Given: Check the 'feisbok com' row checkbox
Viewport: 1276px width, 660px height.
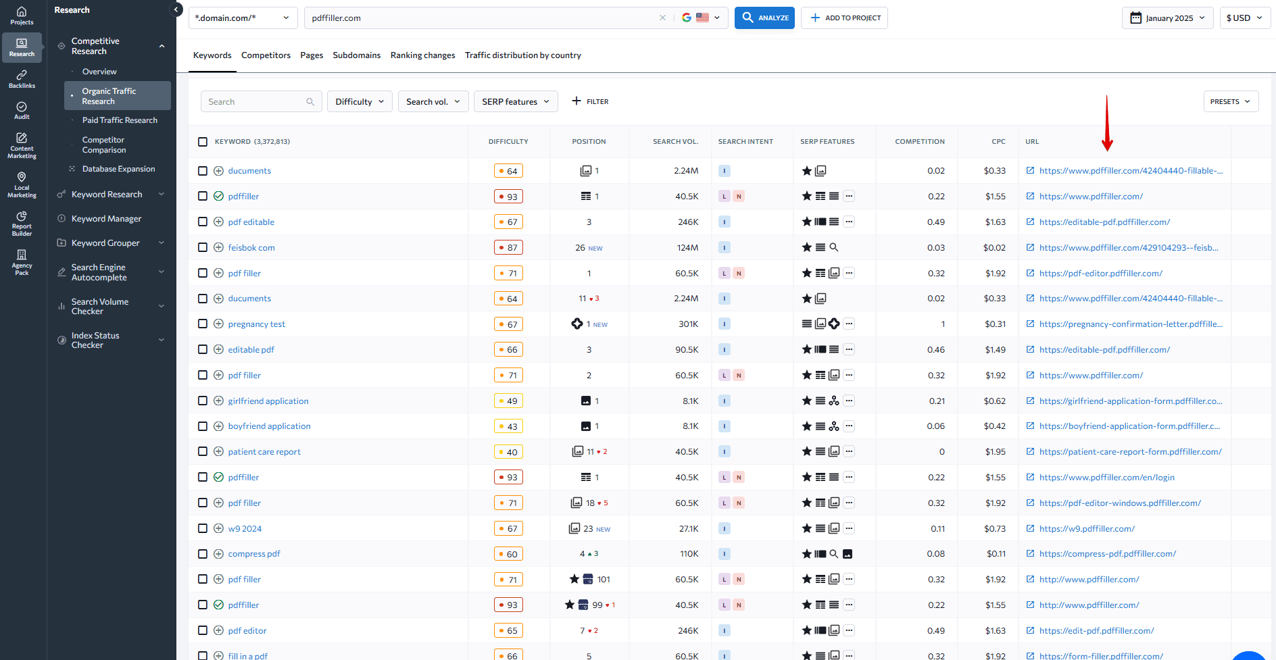Looking at the screenshot, I should pyautogui.click(x=203, y=247).
